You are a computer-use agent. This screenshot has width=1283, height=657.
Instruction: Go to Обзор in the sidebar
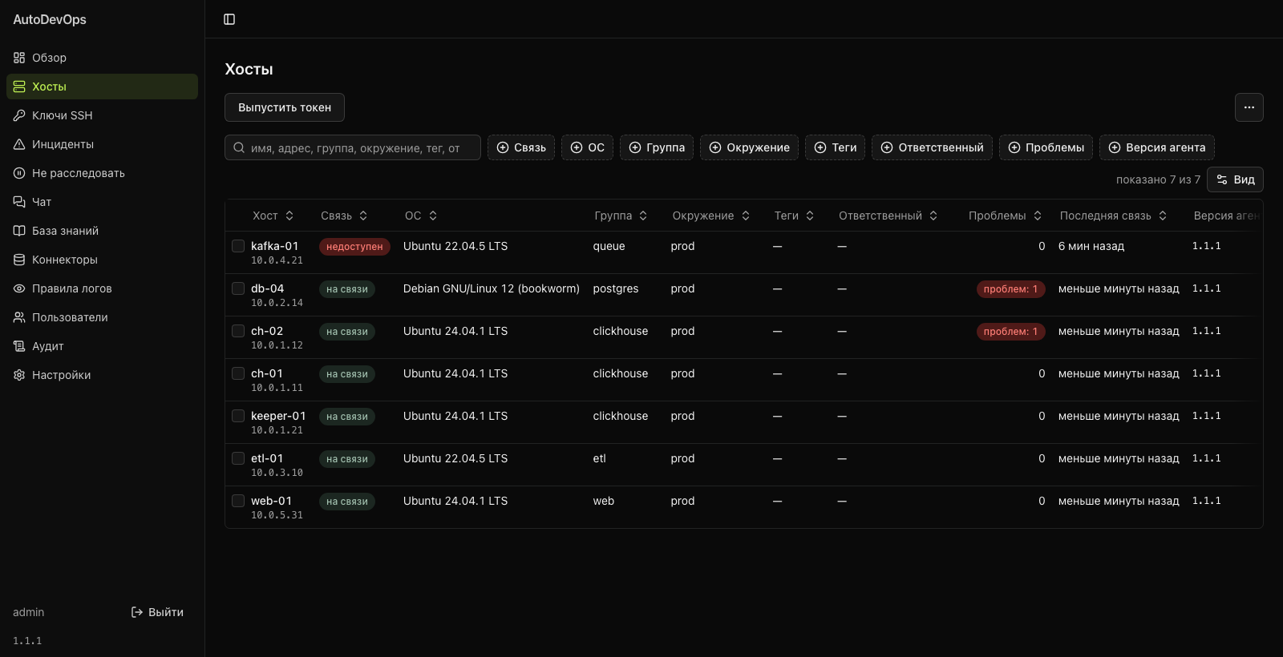point(102,58)
